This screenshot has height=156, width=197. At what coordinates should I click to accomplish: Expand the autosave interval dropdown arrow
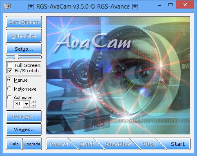tap(27, 104)
